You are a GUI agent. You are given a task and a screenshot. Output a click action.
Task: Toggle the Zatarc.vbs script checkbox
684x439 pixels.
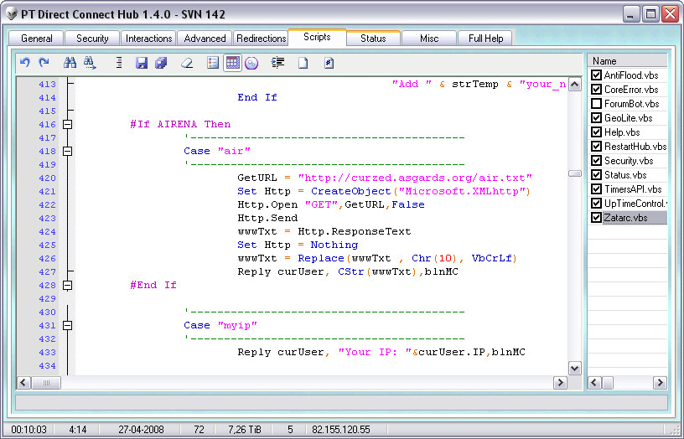point(596,218)
